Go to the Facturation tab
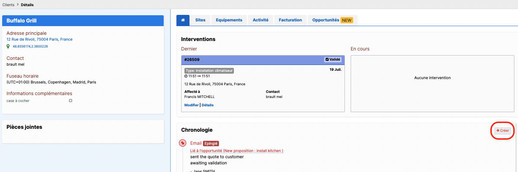518x172 pixels. (290, 20)
